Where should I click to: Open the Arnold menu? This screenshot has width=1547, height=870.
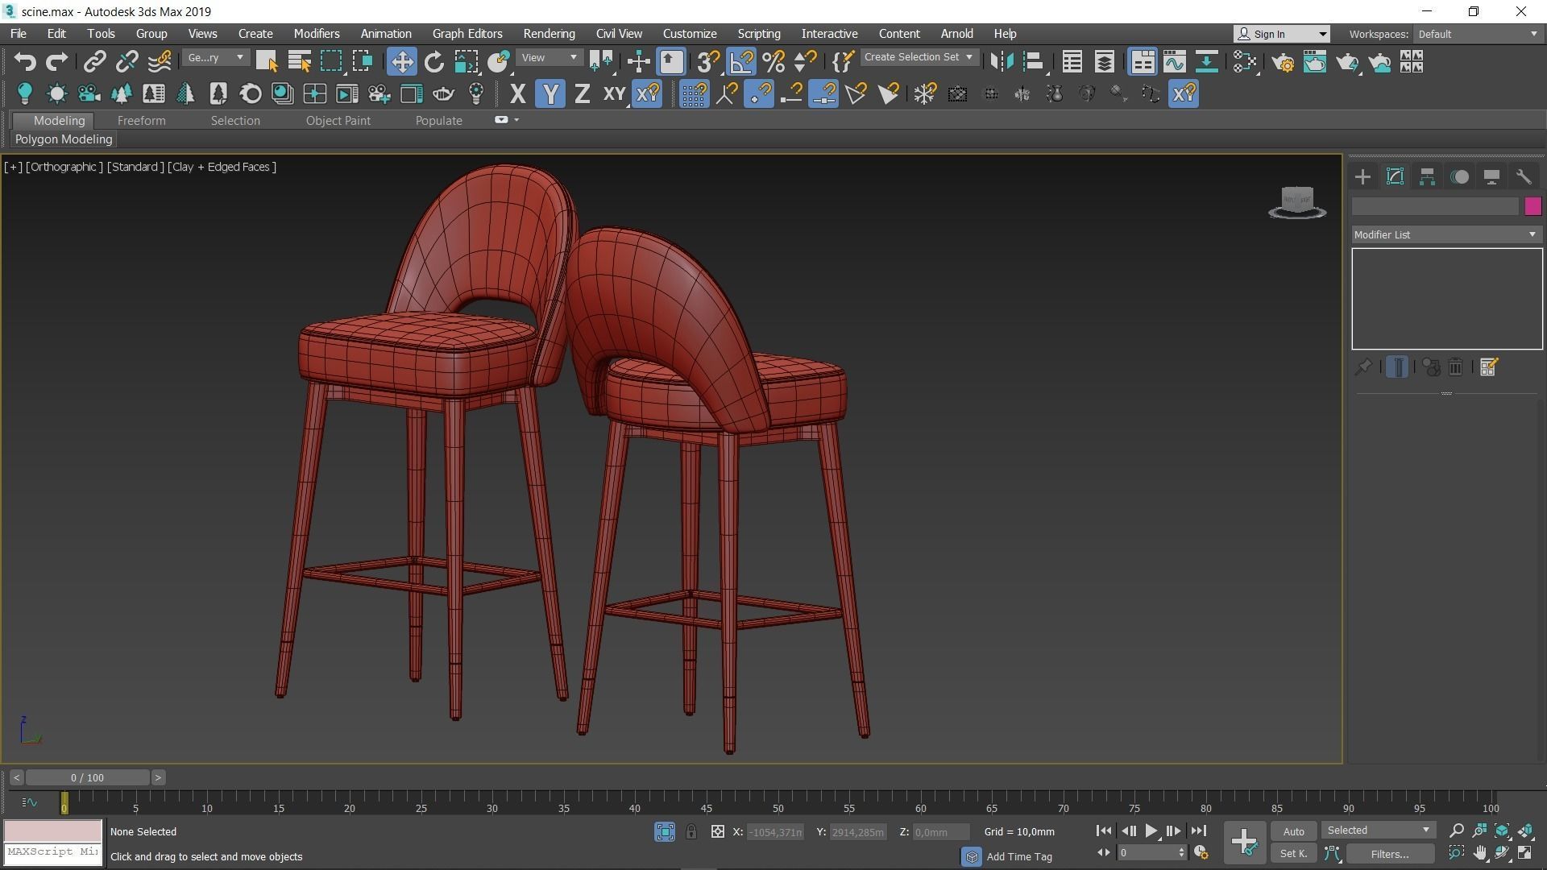point(956,34)
